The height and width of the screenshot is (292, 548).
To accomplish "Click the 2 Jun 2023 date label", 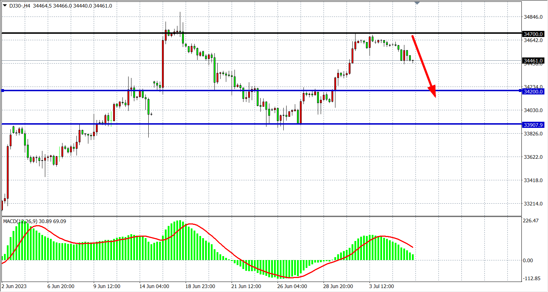I will 14,286.
